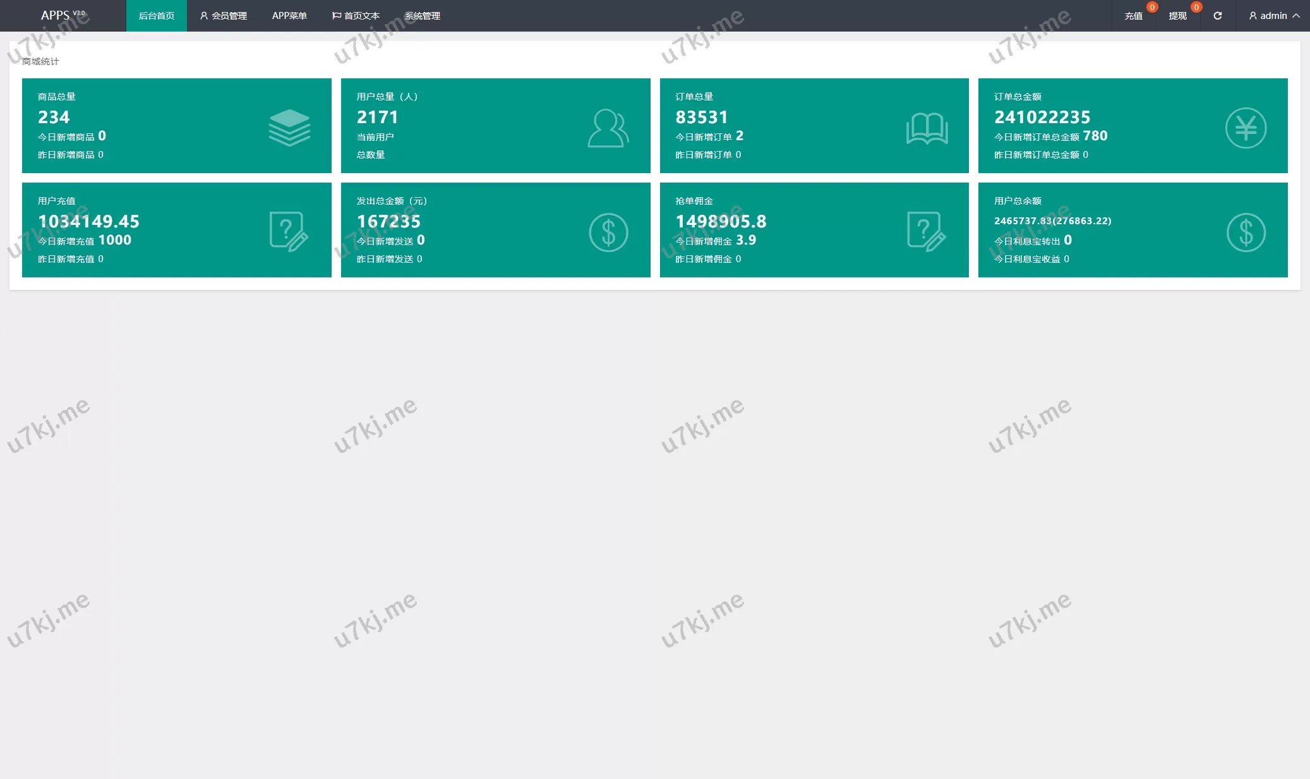Open the APP菜单 menu item
Image resolution: width=1310 pixels, height=779 pixels.
(289, 16)
